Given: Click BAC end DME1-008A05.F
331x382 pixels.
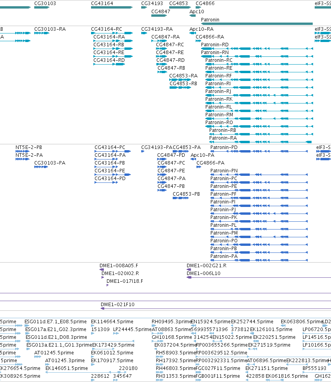Looking at the screenshot, I should click(x=119, y=266).
